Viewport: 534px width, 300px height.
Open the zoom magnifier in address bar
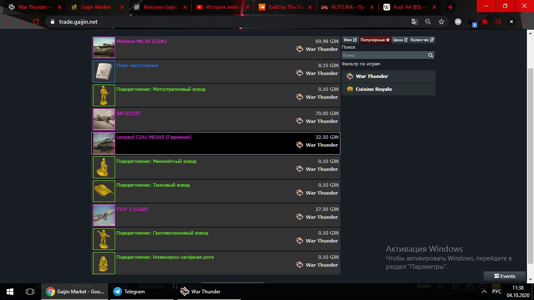click(x=428, y=22)
